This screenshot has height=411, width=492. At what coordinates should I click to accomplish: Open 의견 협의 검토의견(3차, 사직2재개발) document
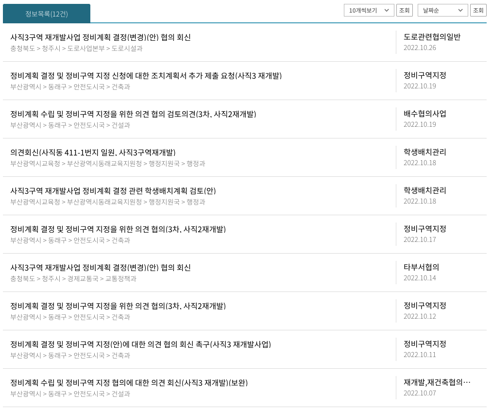pyautogui.click(x=133, y=114)
